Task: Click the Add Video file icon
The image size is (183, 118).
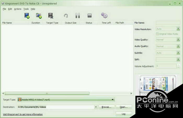Action: pos(27,16)
